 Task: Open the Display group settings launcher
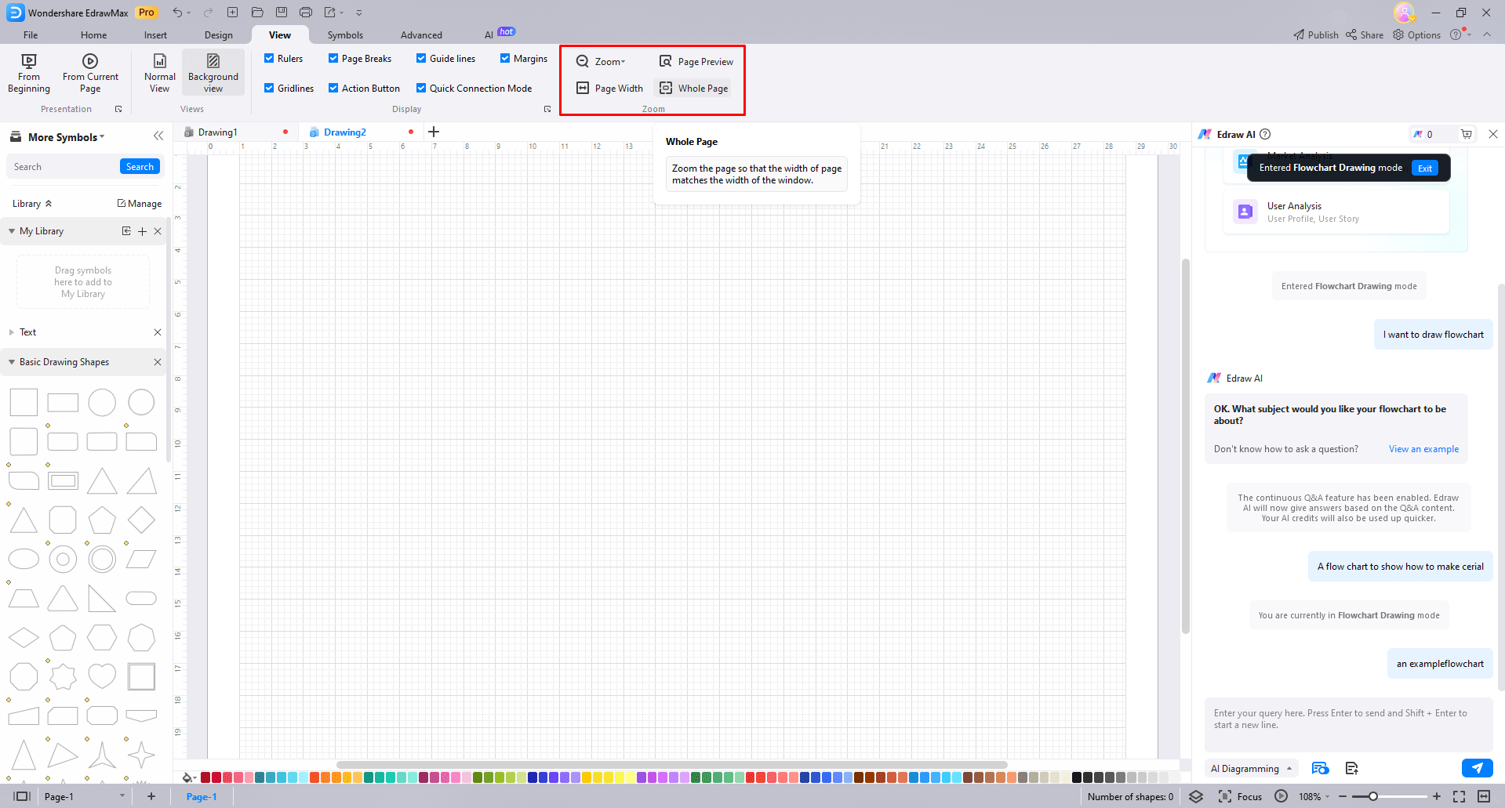click(547, 109)
